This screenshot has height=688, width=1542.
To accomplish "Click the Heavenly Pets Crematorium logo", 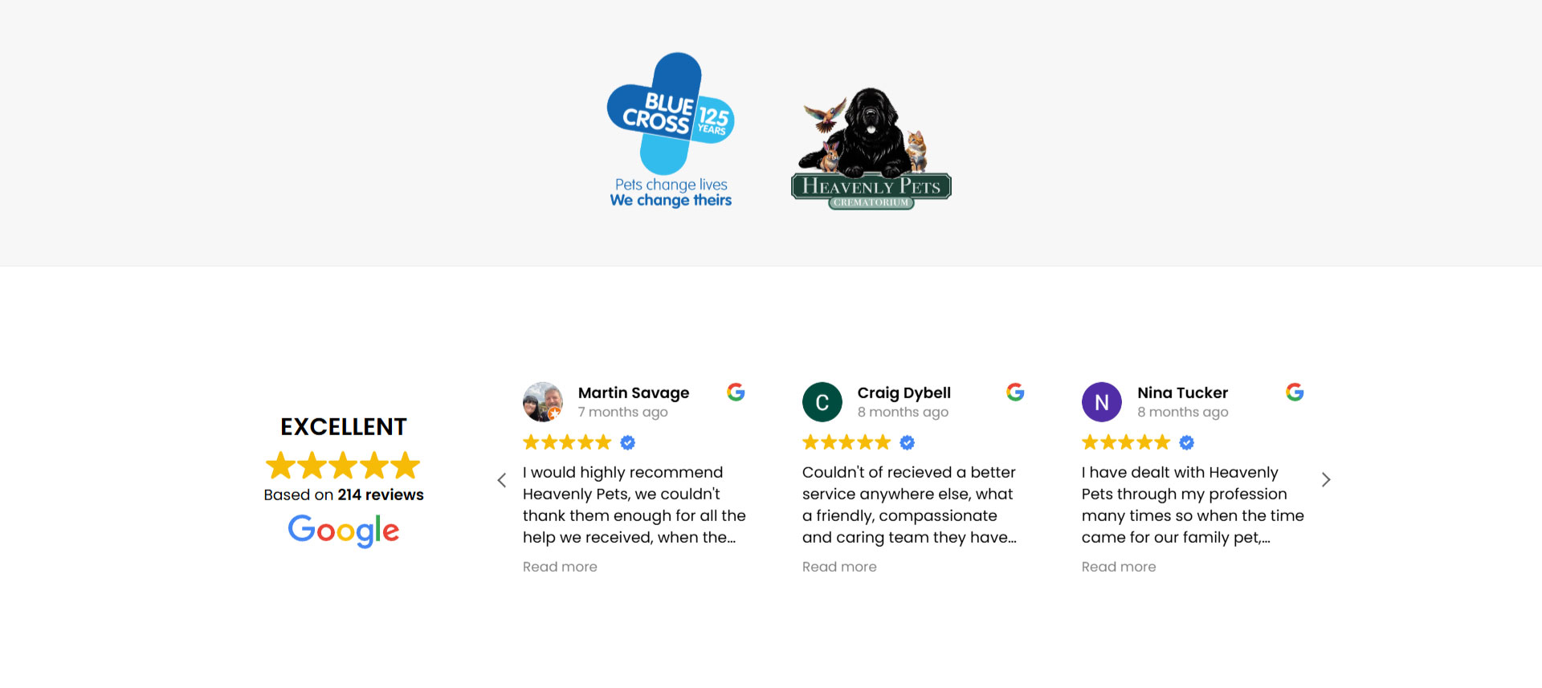I will [871, 149].
